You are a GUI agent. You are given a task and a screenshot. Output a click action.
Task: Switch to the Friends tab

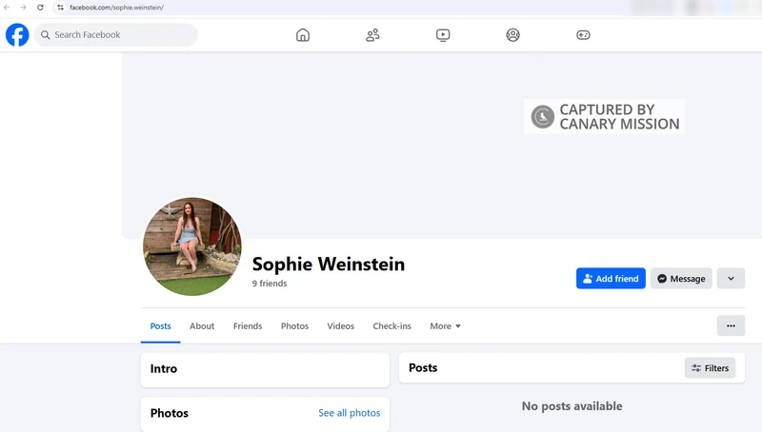tap(248, 326)
